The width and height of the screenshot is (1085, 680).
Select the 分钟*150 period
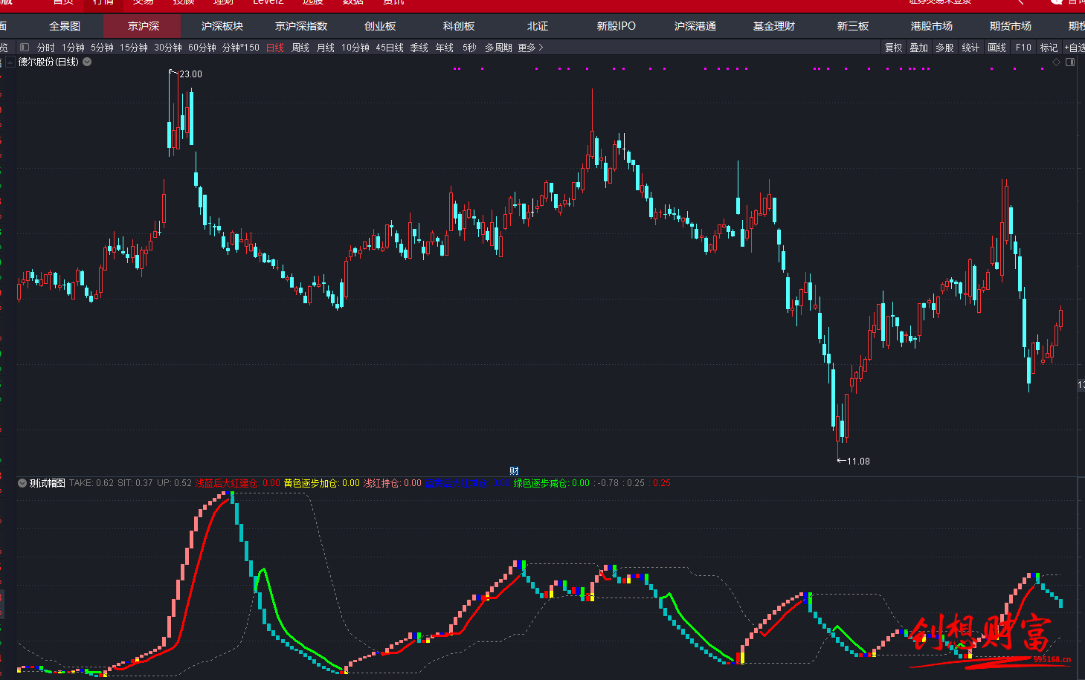(241, 48)
